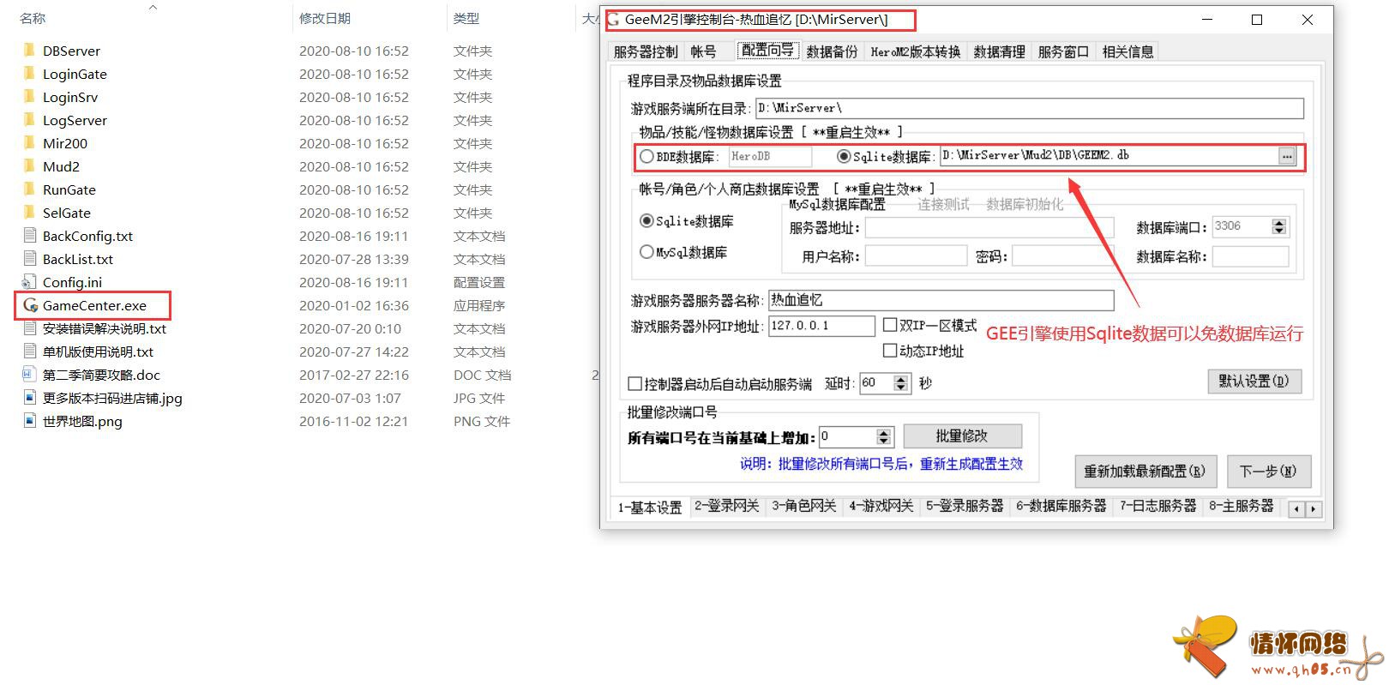The height and width of the screenshot is (685, 1389).
Task: Click the 重新加载最新配置(R) button
Action: click(x=1145, y=472)
